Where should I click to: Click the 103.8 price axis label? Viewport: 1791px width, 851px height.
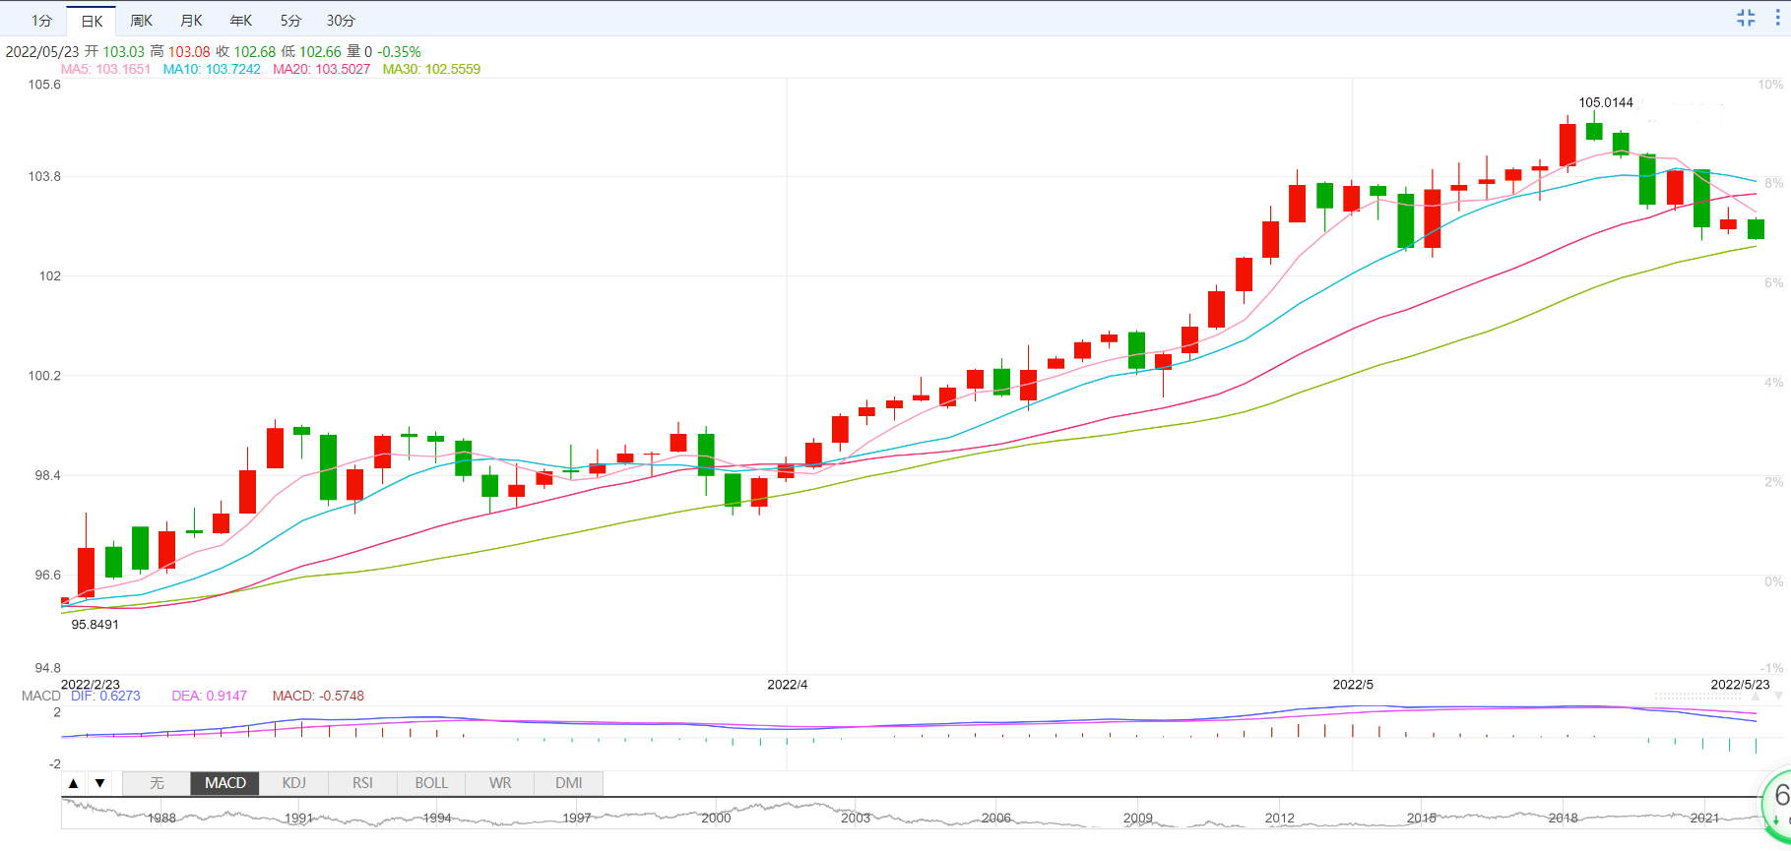(44, 176)
